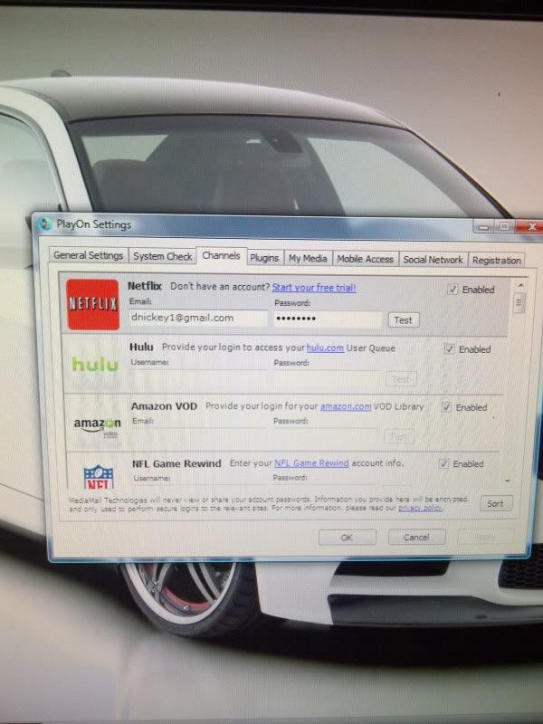Image resolution: width=543 pixels, height=724 pixels.
Task: Toggle Amazon VOD Enabled checkbox
Action: coord(446,406)
